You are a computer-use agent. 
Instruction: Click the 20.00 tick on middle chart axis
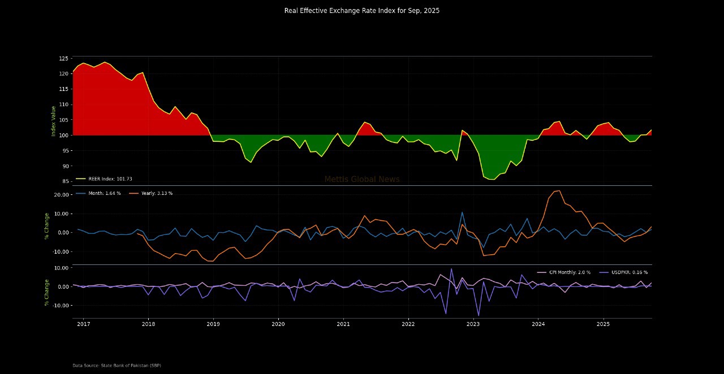pos(61,195)
